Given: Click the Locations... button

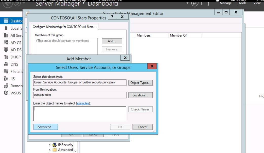Looking at the screenshot, I should (140, 95).
